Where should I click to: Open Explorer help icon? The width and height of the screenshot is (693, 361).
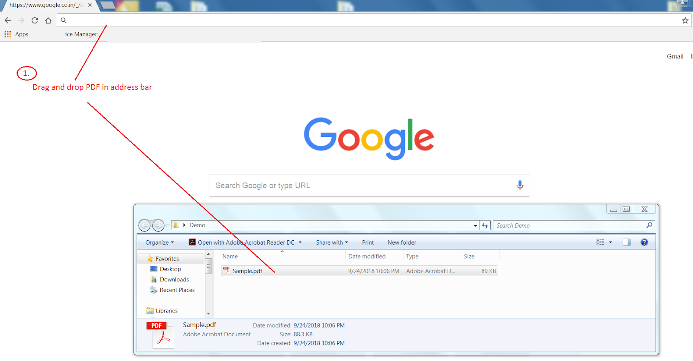click(x=644, y=242)
